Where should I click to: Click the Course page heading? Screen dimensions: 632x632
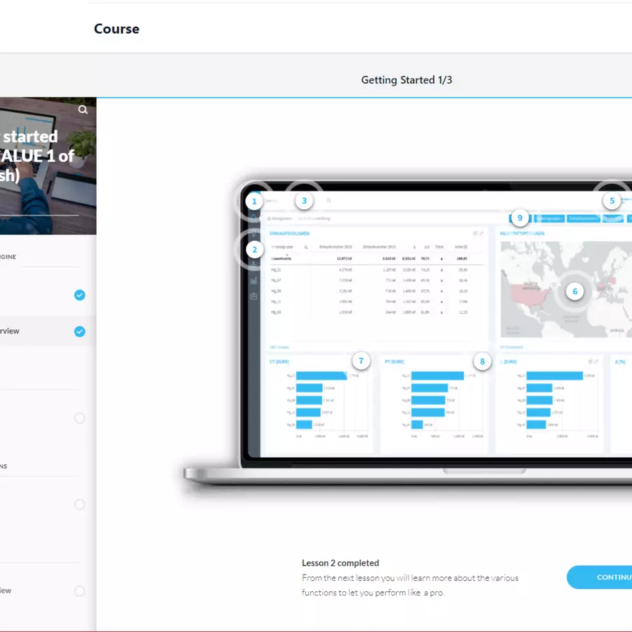[x=117, y=29]
